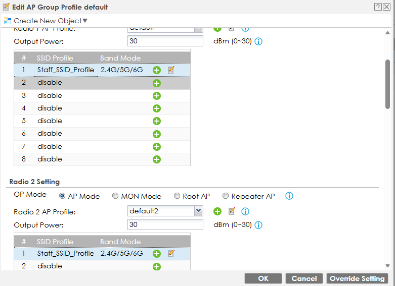395x286 pixels.
Task: Click the Cancel button
Action: click(x=304, y=278)
